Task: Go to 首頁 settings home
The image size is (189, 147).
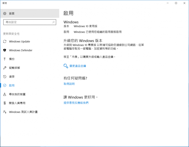Action: pyautogui.click(x=30, y=13)
